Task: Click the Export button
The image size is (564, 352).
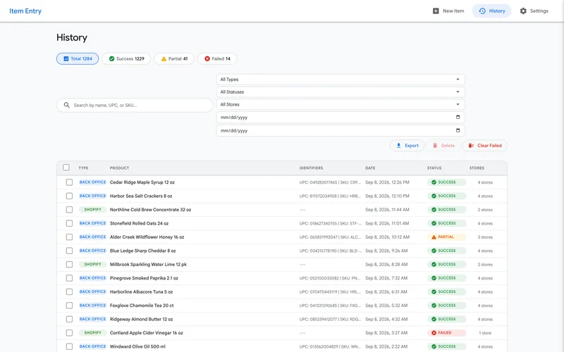Action: click(407, 146)
